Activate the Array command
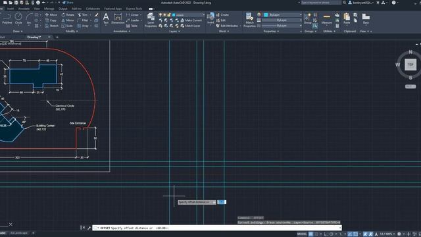This screenshot has height=237, width=421. tap(83, 26)
